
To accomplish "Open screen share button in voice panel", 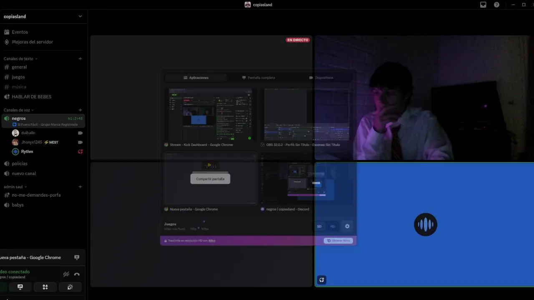I will [20, 287].
